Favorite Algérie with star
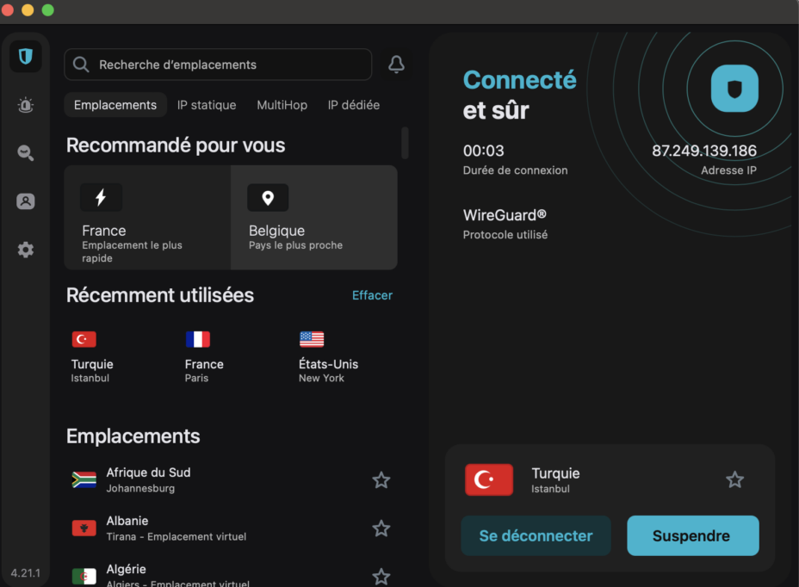799x587 pixels. point(381,577)
